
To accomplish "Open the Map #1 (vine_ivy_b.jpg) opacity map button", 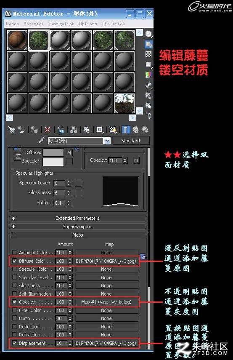I will (x=107, y=302).
